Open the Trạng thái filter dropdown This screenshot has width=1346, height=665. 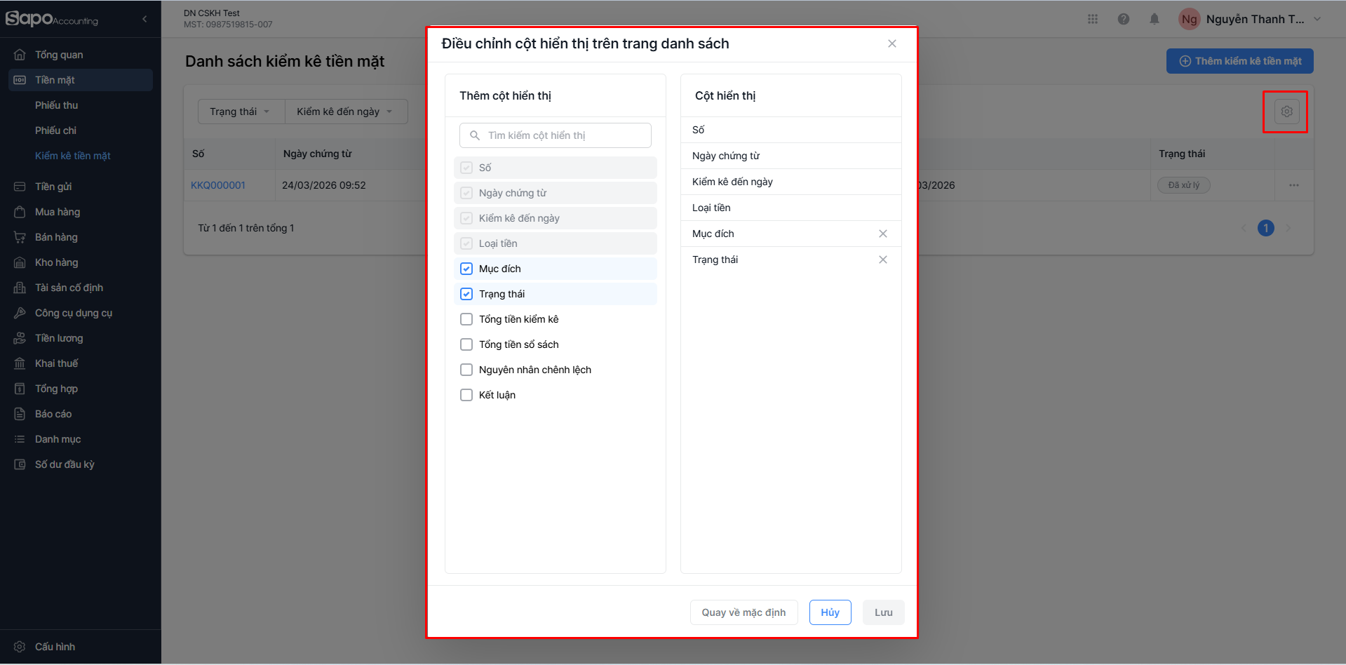tap(241, 112)
